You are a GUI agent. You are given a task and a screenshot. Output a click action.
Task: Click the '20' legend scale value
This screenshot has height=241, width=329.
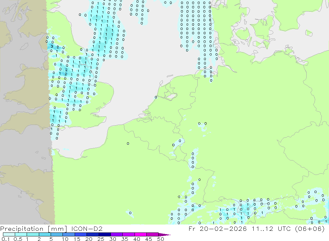[x=89, y=239]
